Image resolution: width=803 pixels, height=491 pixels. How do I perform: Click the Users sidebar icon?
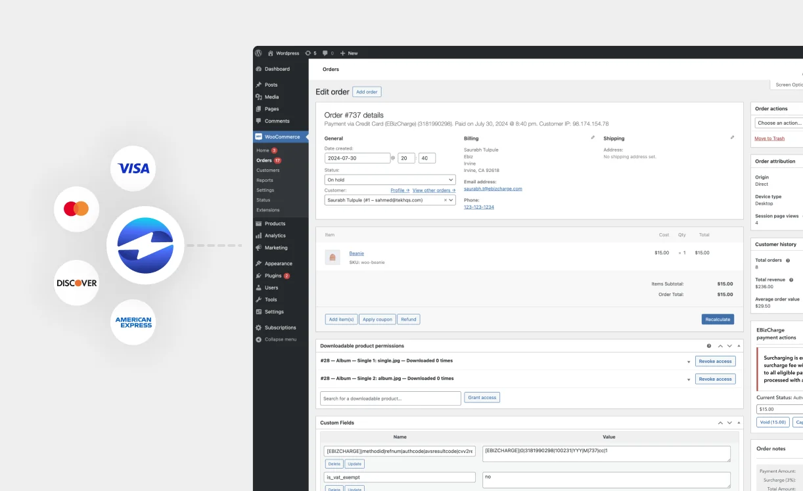pyautogui.click(x=259, y=288)
